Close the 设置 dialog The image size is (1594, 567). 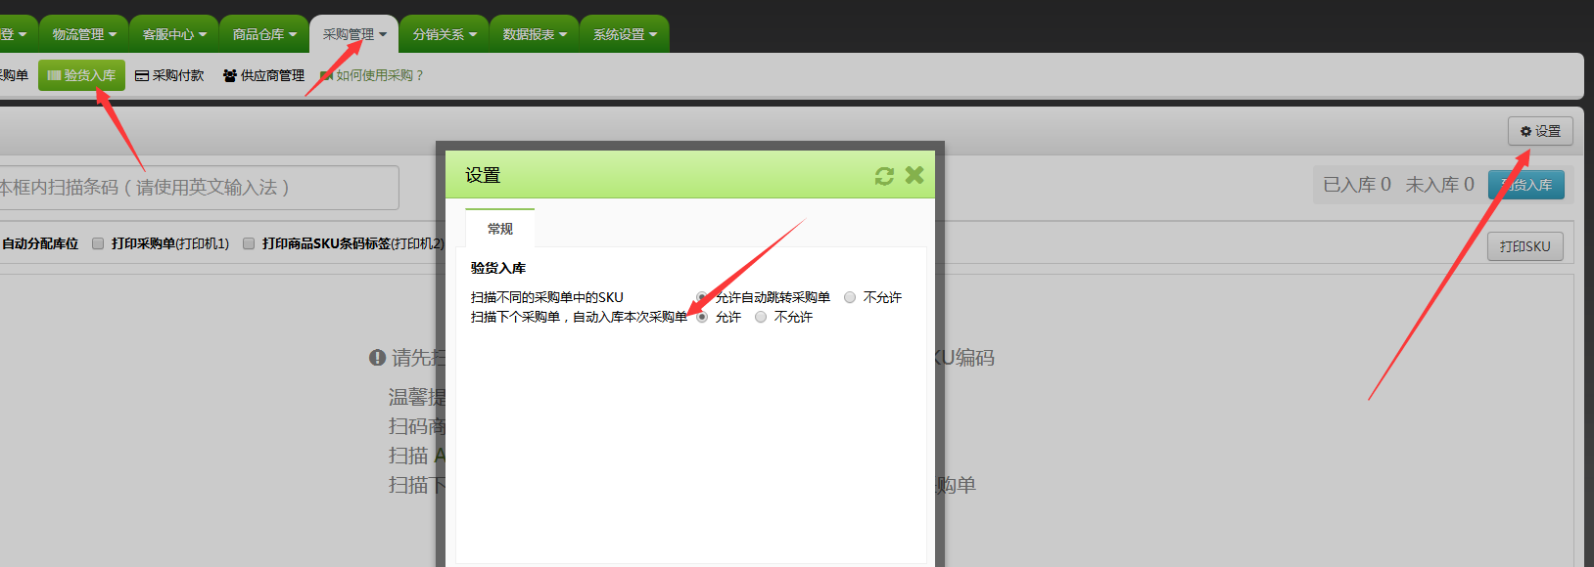click(914, 175)
